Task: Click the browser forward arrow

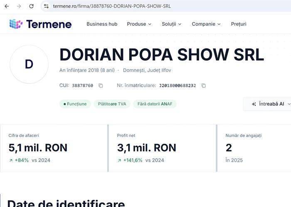Action: 19,6
